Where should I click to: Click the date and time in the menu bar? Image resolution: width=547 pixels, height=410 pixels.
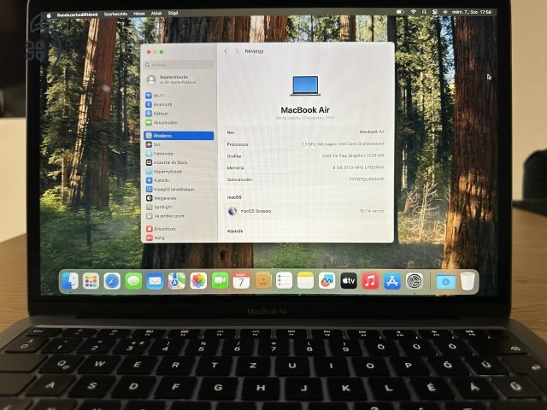click(x=472, y=12)
